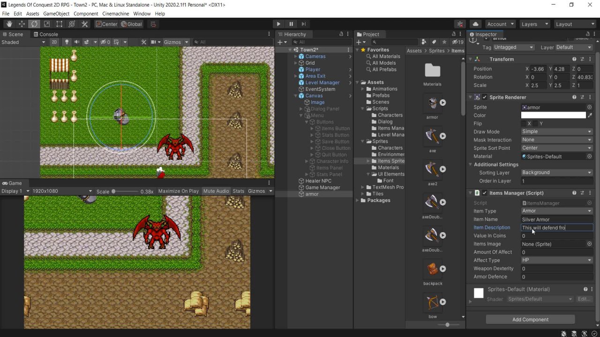Collapse the Canvas object in Hierarchy
600x337 pixels.
pyautogui.click(x=296, y=96)
